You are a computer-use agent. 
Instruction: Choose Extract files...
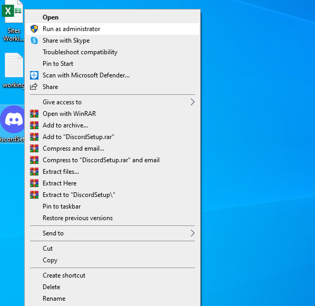pyautogui.click(x=113, y=172)
